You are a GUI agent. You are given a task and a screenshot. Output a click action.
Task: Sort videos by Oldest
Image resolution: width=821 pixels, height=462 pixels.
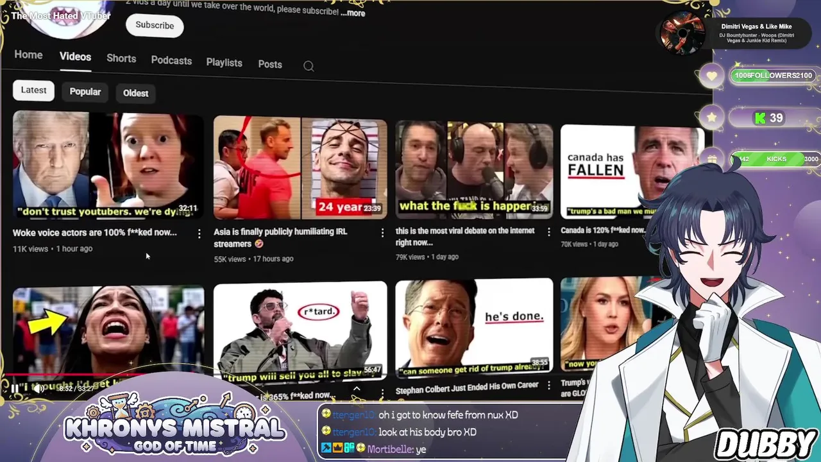135,94
